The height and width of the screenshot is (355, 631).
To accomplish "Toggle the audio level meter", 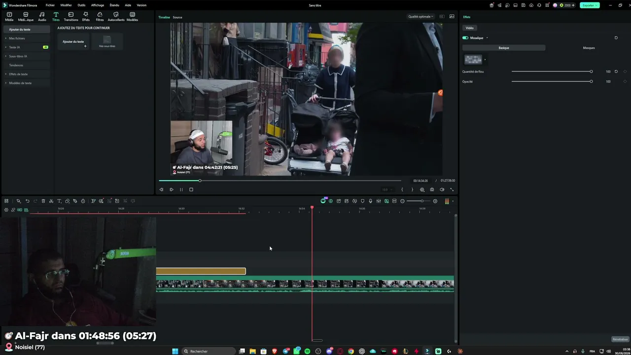I will pyautogui.click(x=447, y=201).
